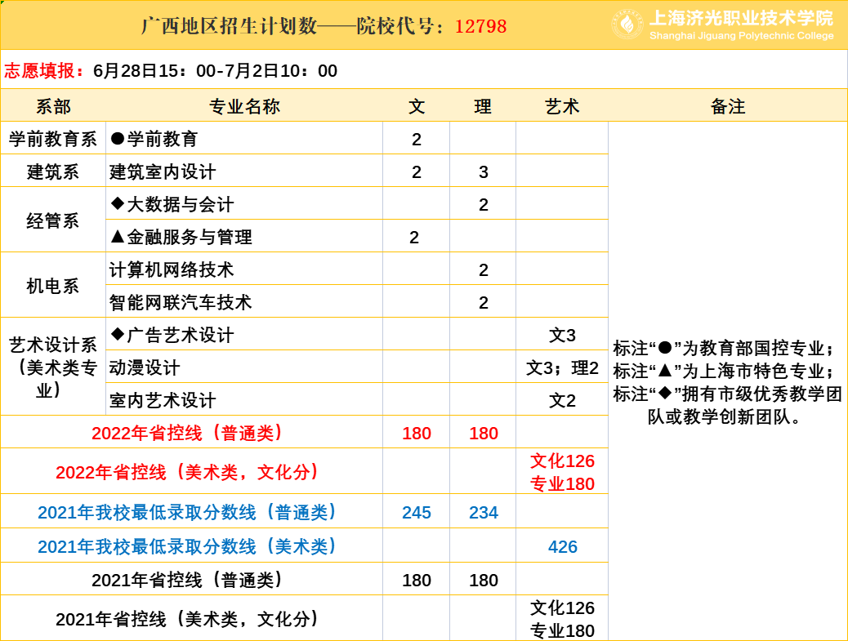Select the 专业180 score value
This screenshot has width=848, height=641.
tap(560, 483)
